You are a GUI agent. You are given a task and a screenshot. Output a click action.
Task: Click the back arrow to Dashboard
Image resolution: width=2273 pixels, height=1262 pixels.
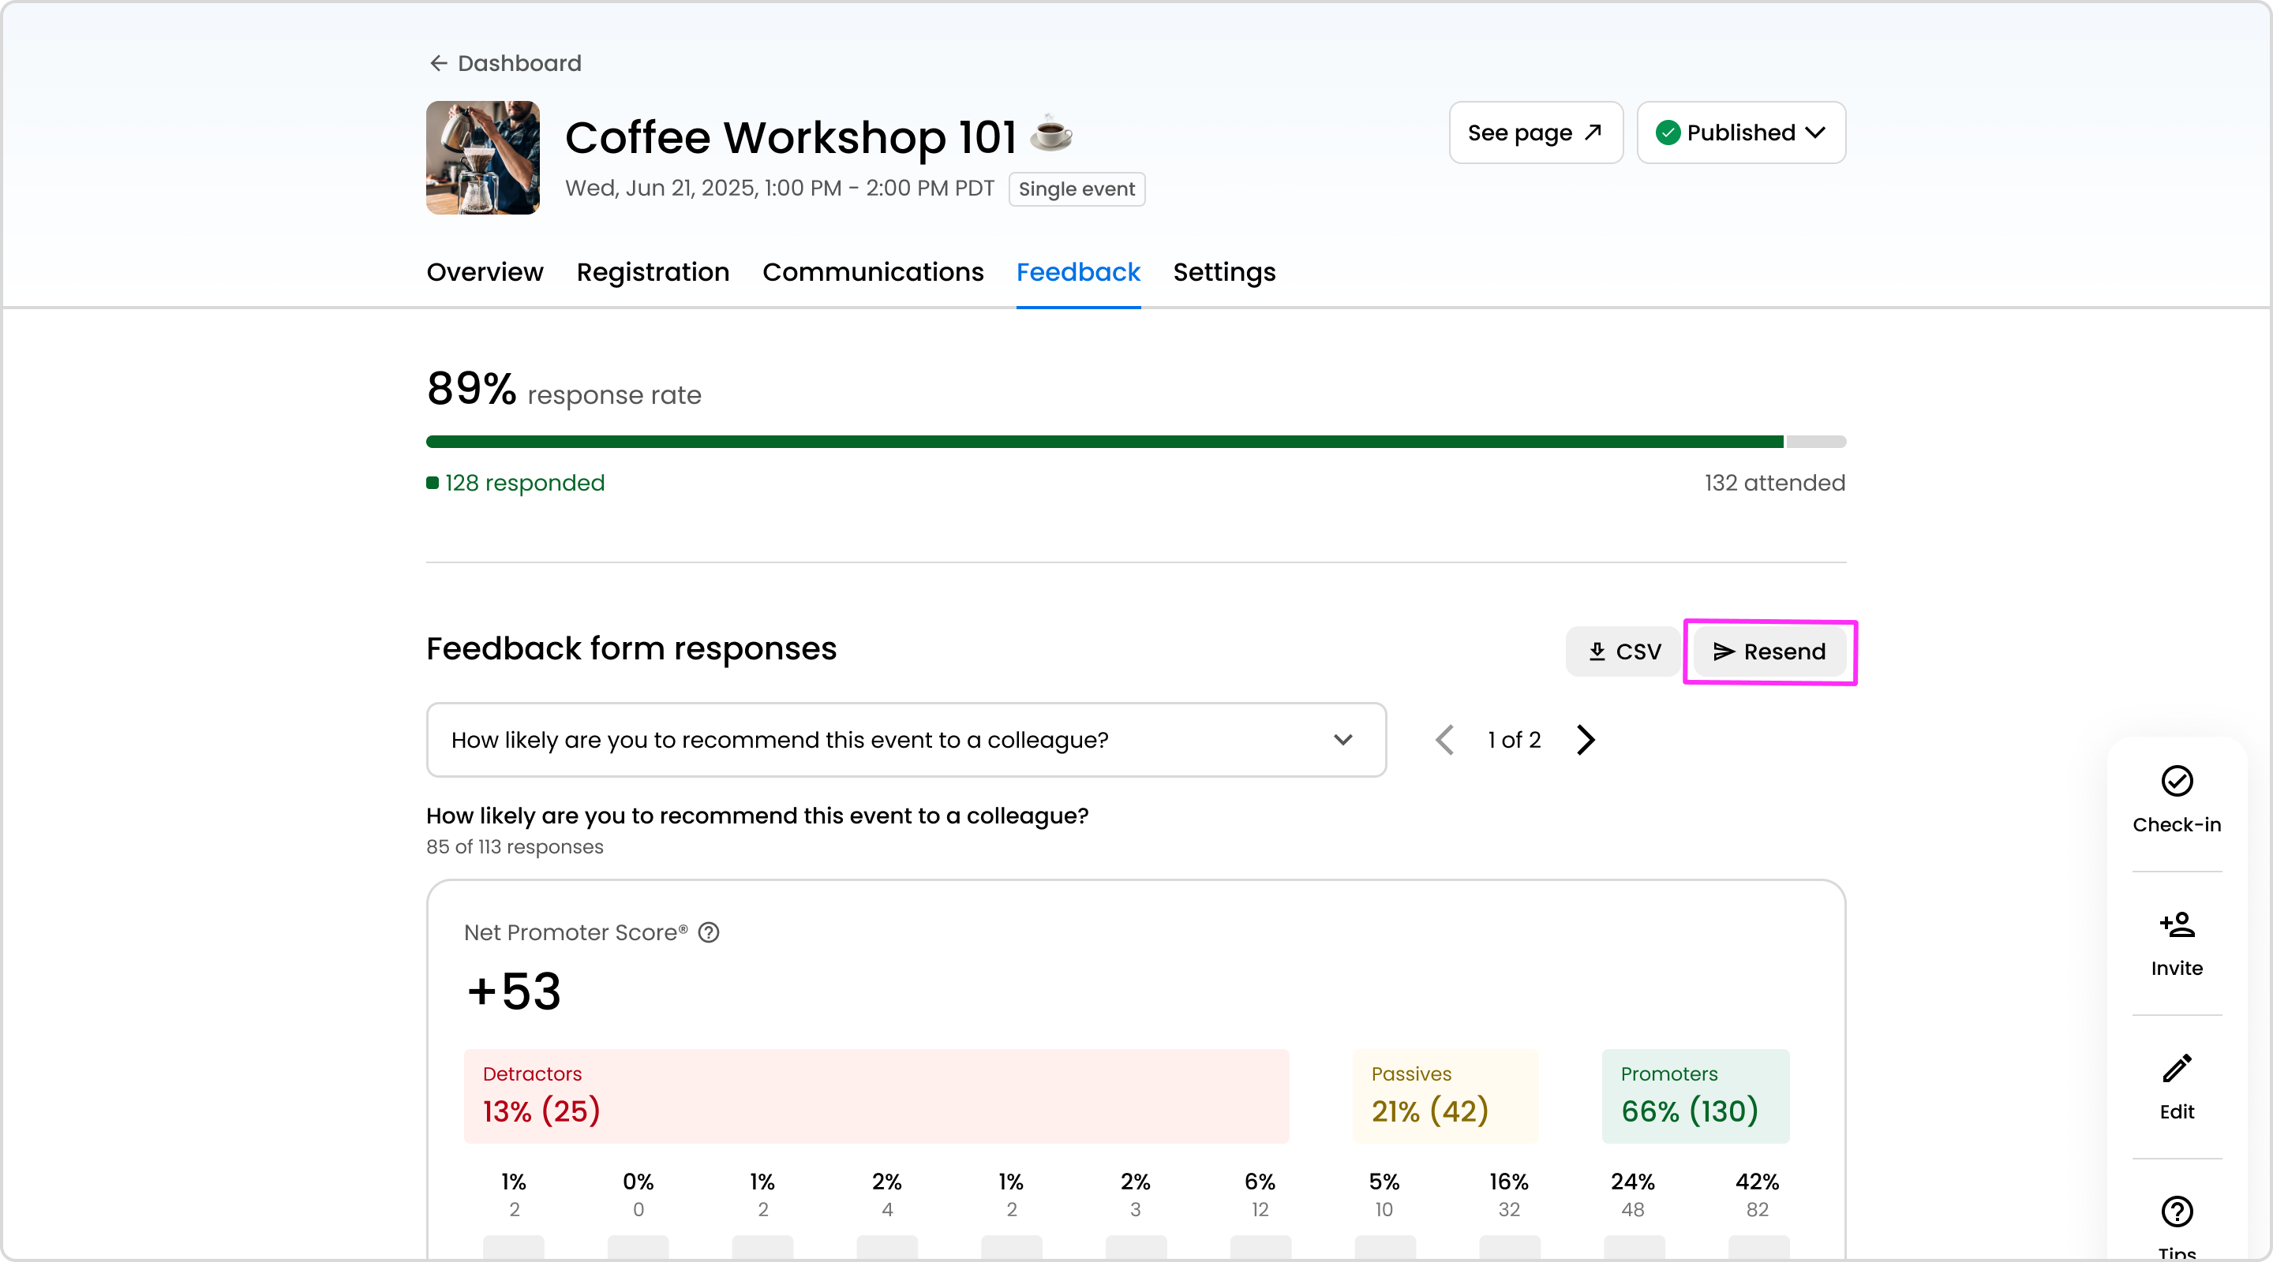coord(439,64)
